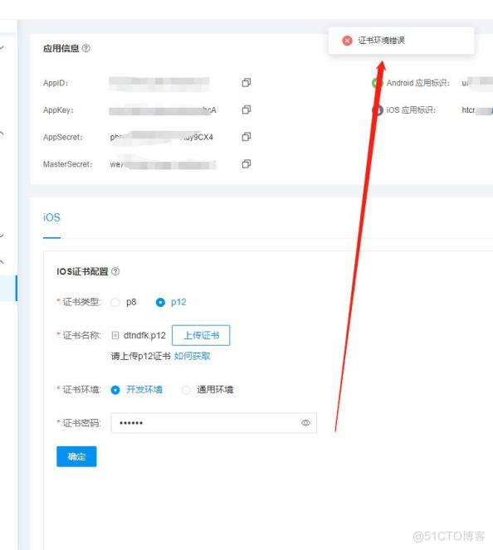493x550 pixels.
Task: Focus the 证书密码 password field
Action: (x=213, y=423)
